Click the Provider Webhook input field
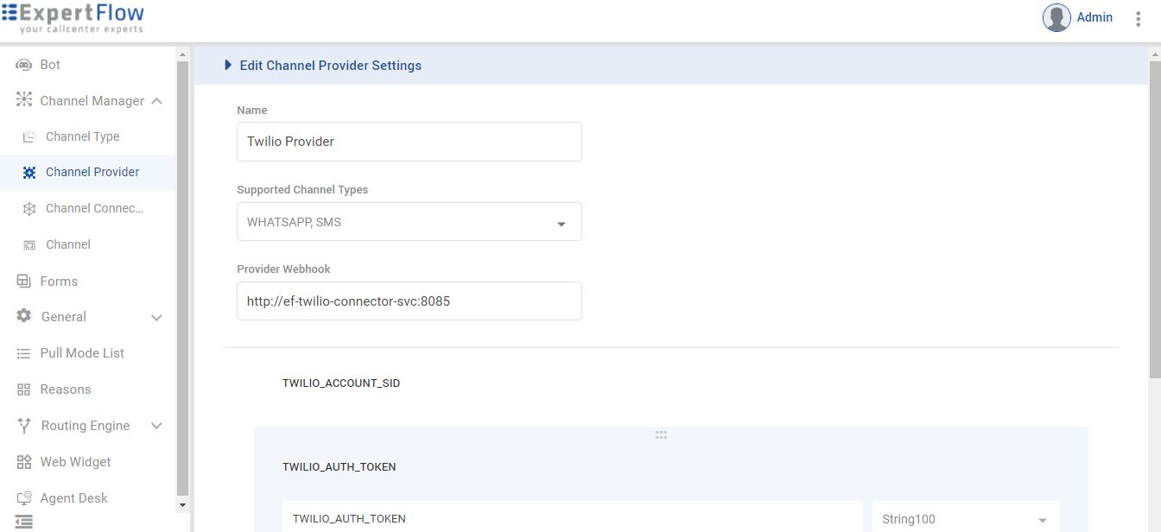This screenshot has width=1161, height=532. (x=409, y=301)
